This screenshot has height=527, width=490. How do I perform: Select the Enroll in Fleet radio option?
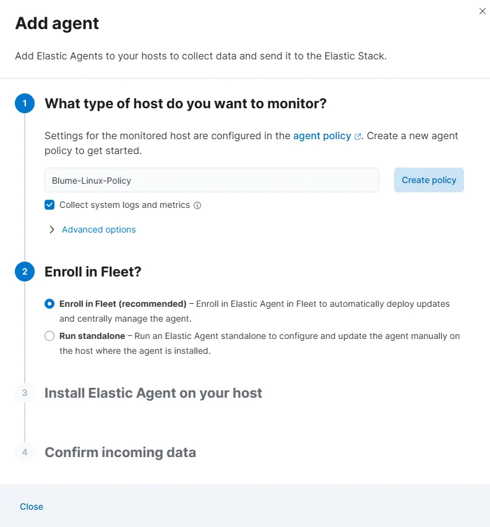click(x=49, y=304)
